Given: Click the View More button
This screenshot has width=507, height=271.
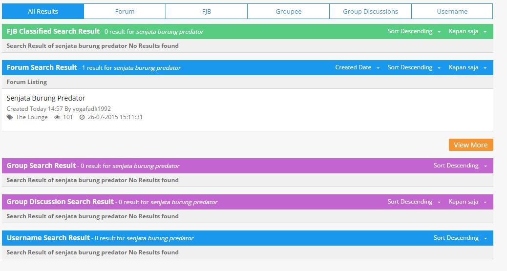Looking at the screenshot, I should tap(471, 145).
